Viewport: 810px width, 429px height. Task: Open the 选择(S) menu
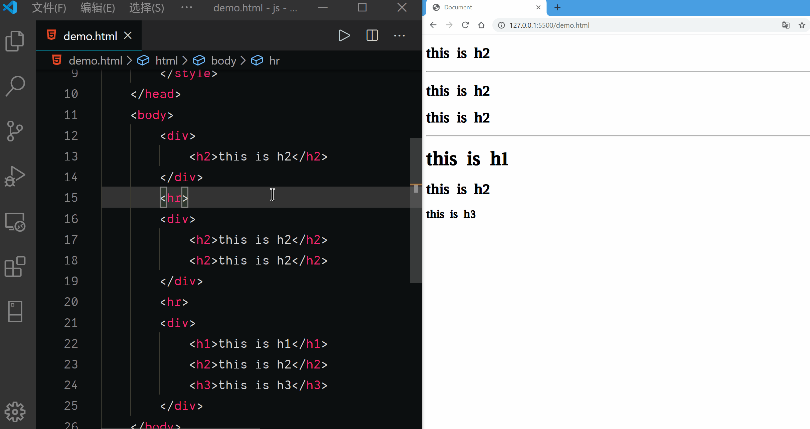[x=147, y=7]
